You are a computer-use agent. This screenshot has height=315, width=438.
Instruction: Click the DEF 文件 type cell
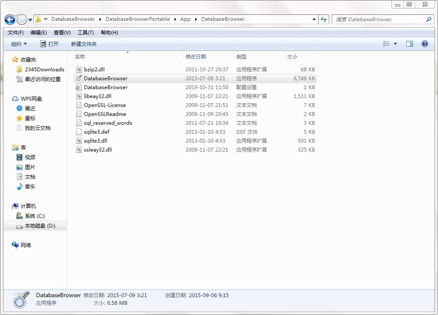247,132
